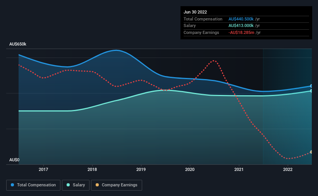The width and height of the screenshot is (318, 196).
Task: Toggle the Company Earnings legend button
Action: (117, 185)
